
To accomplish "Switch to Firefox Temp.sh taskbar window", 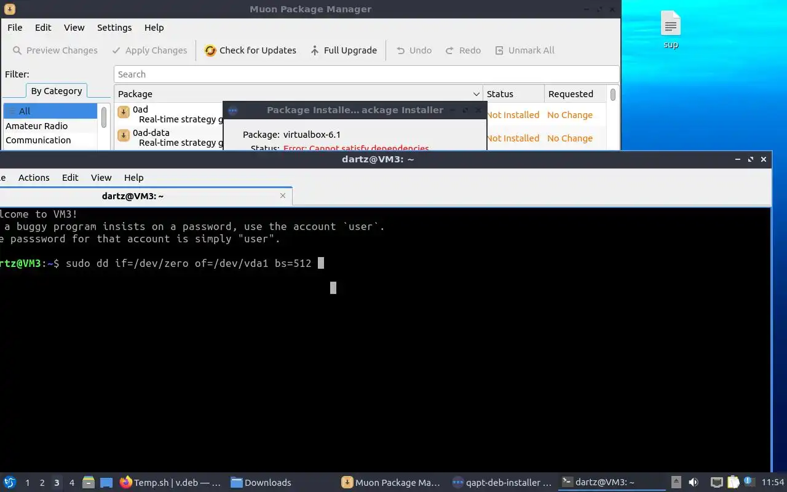I will [170, 483].
